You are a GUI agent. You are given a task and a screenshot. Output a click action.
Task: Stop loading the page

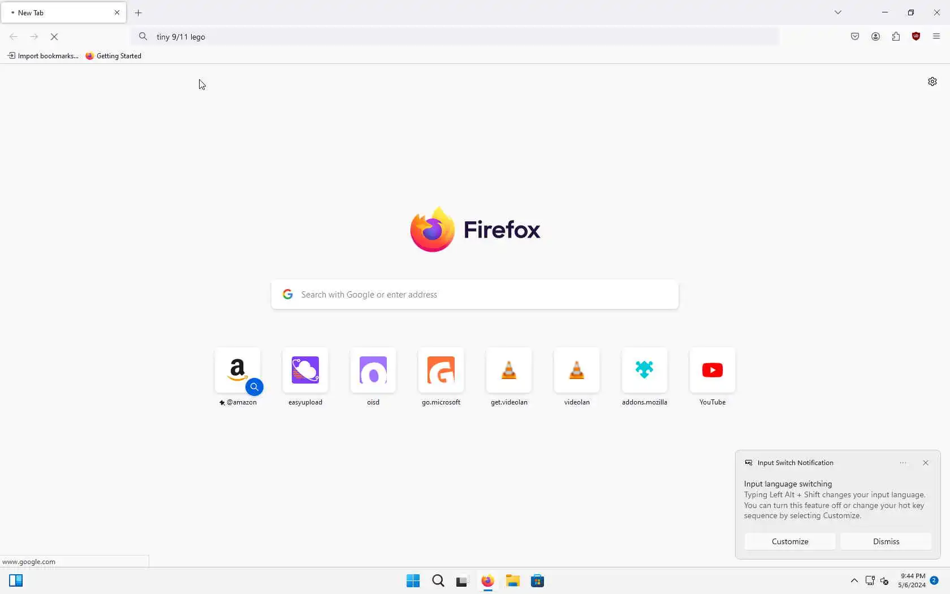tap(54, 37)
